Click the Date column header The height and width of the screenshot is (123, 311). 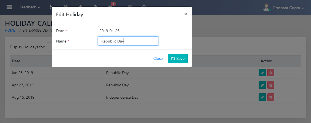[16, 61]
